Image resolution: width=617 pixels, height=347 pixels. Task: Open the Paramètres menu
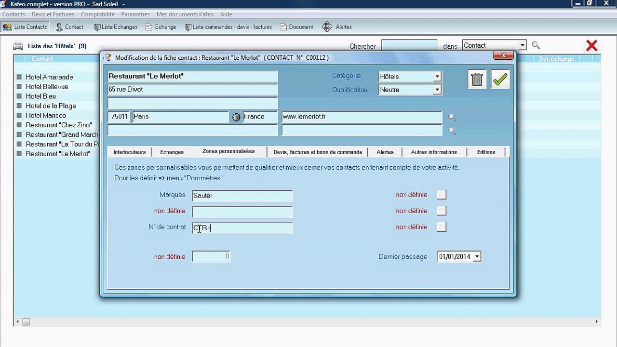click(135, 14)
